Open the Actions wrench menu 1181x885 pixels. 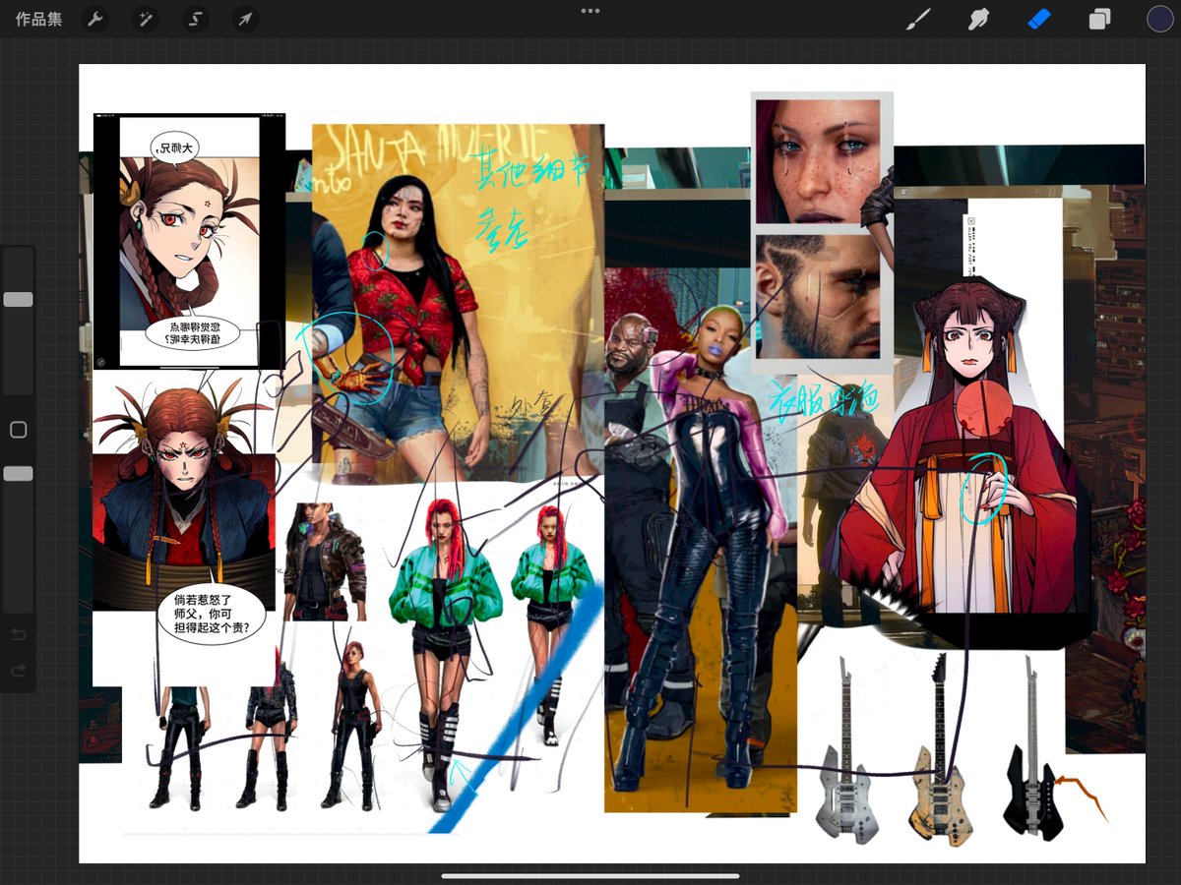95,19
